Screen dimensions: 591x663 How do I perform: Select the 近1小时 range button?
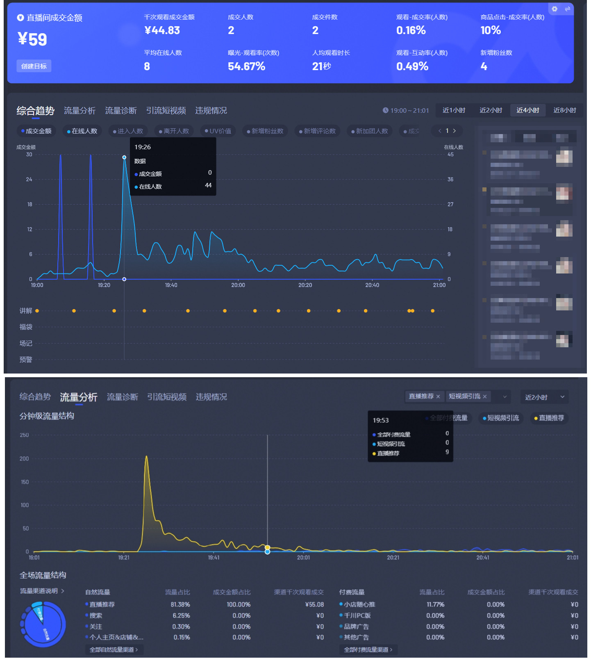pyautogui.click(x=454, y=110)
